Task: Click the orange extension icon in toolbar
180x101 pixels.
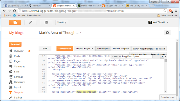Action: (x=170, y=11)
